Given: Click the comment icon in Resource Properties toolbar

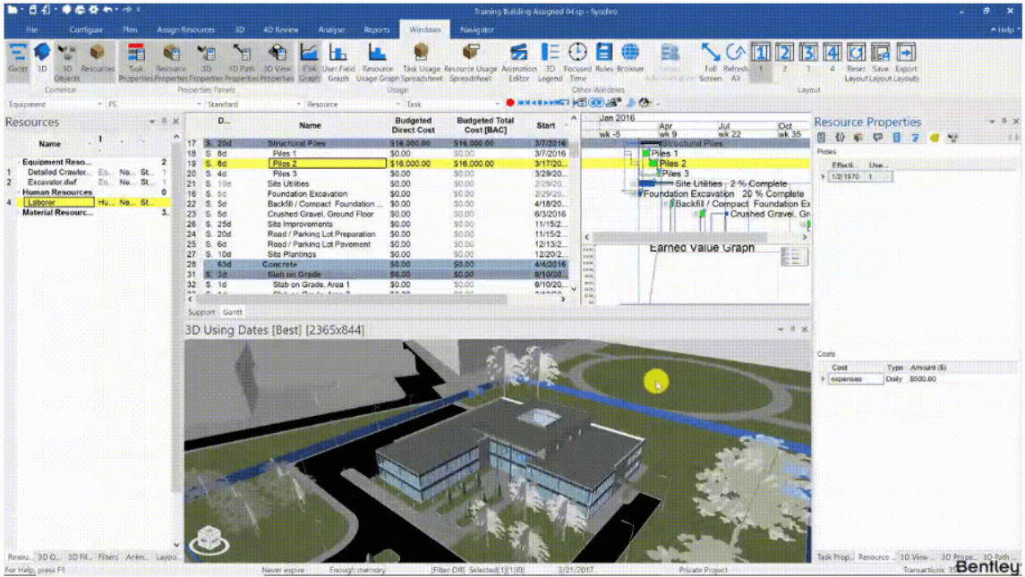Looking at the screenshot, I should pyautogui.click(x=878, y=138).
